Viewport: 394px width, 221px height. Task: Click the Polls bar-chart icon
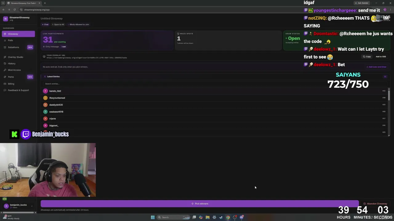coord(5,41)
